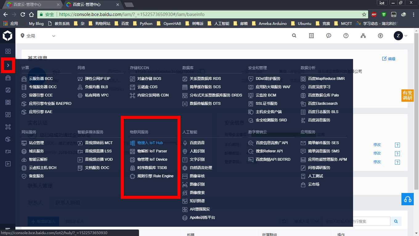Open the messages chat bubble icon

click(329, 36)
